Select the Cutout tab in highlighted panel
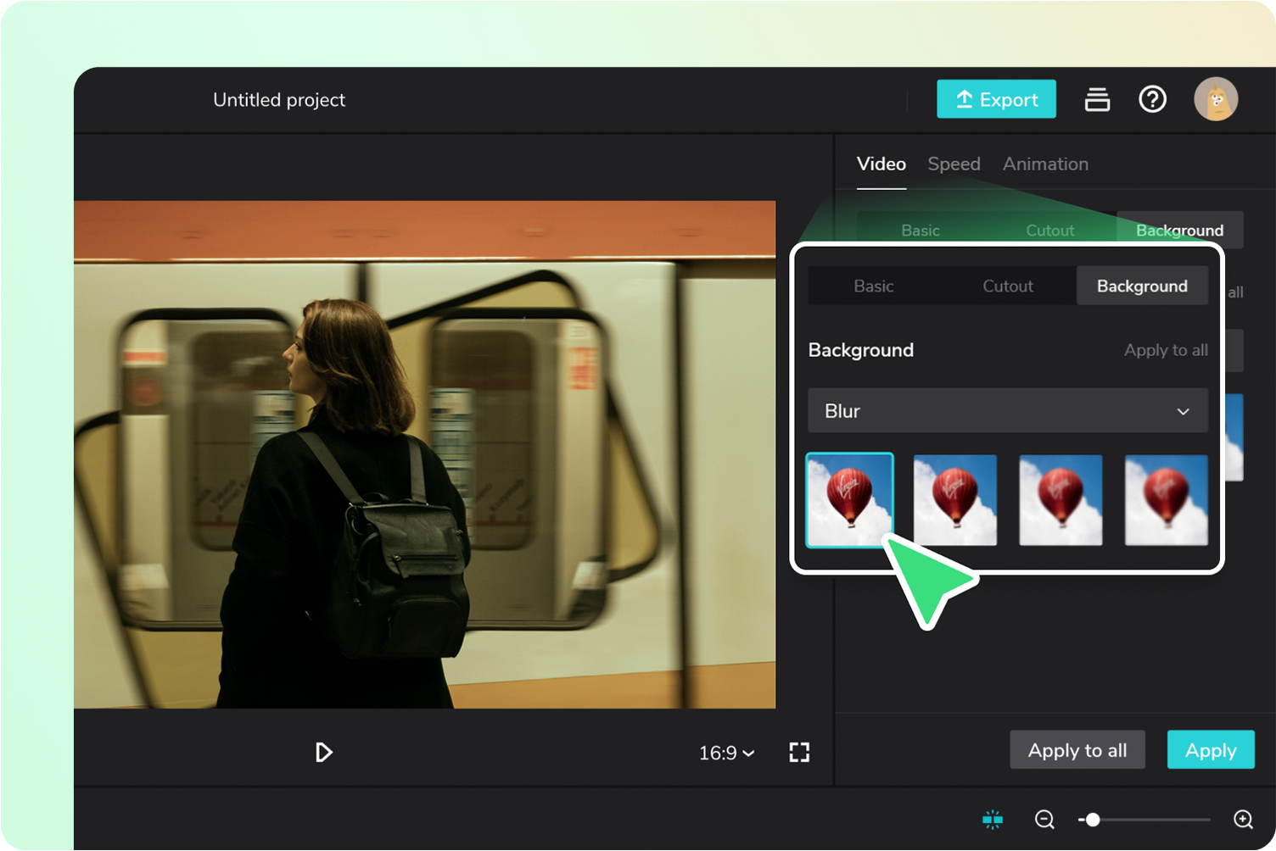1276x851 pixels. pos(1008,286)
